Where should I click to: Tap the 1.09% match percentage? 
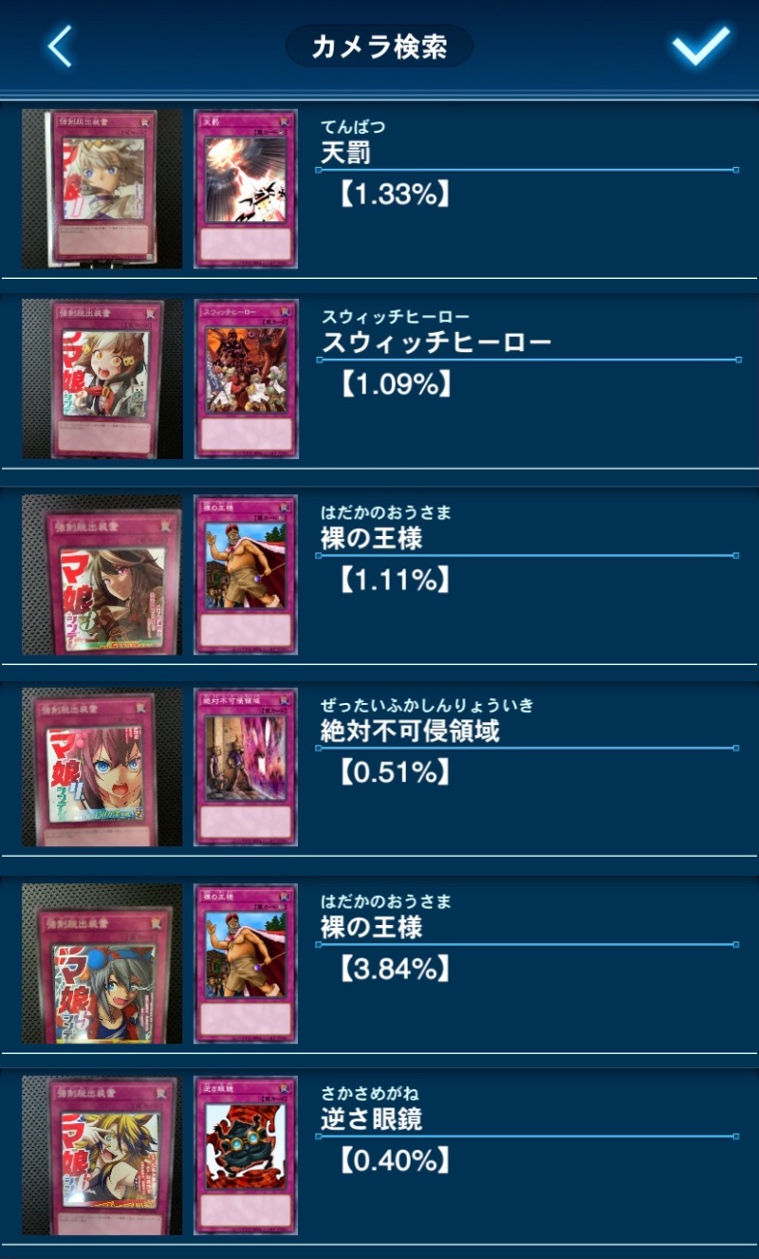393,384
